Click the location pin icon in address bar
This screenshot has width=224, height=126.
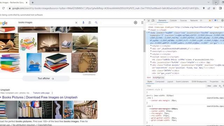[204, 8]
